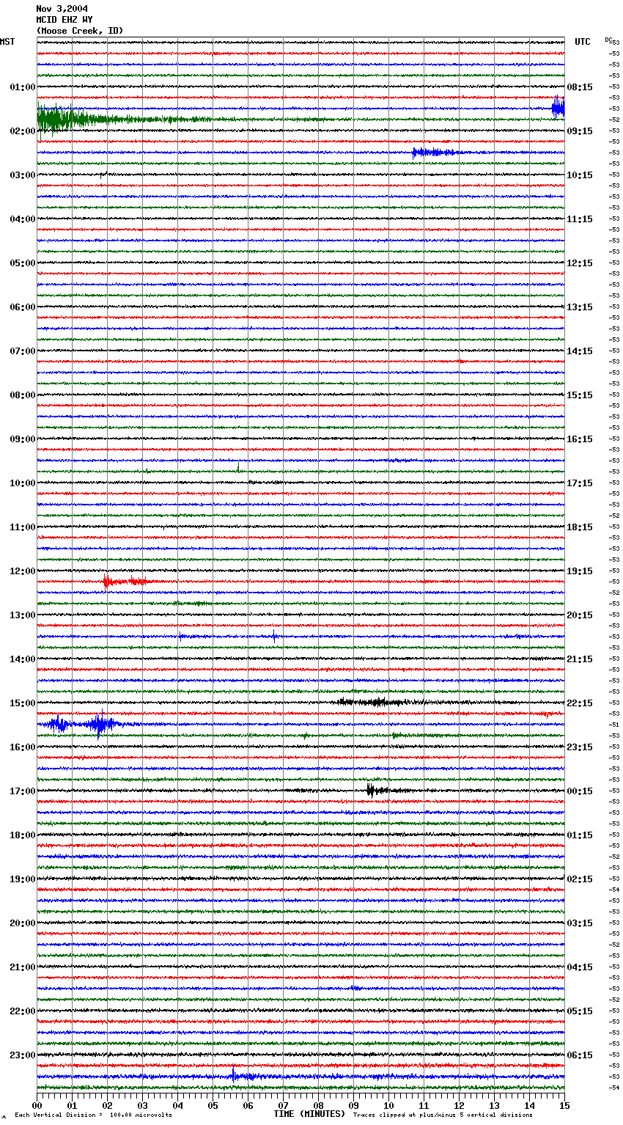Click the "MST" time zone label
Image resolution: width=623 pixels, height=1125 pixels.
point(7,42)
